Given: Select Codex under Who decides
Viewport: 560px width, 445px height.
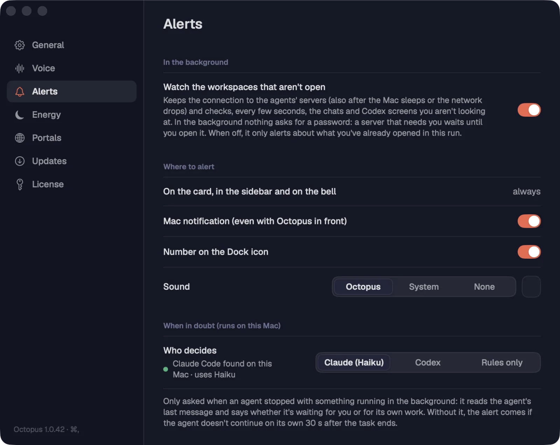Looking at the screenshot, I should (428, 363).
